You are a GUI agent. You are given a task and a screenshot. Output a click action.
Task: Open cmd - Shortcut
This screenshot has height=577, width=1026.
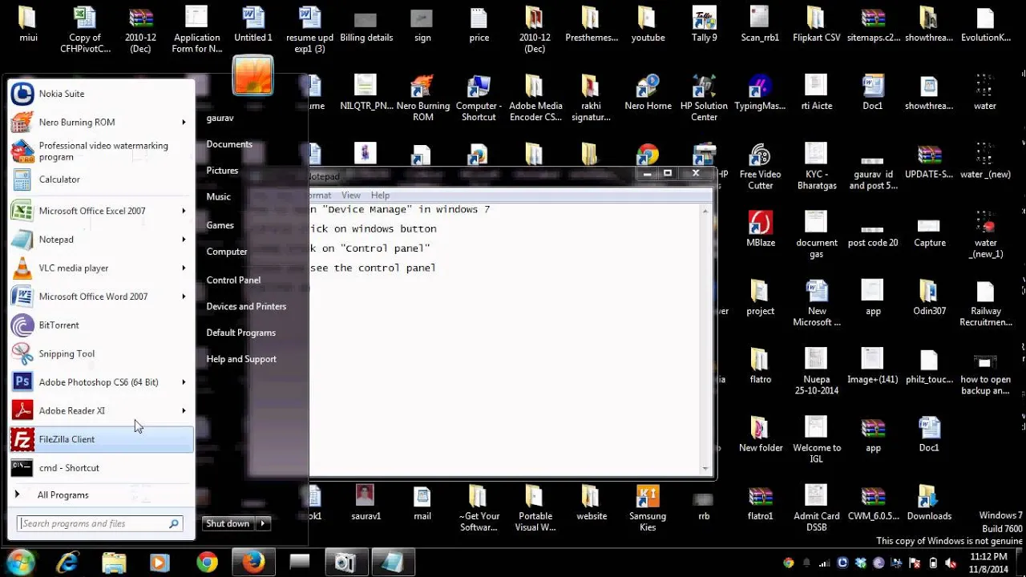101,468
